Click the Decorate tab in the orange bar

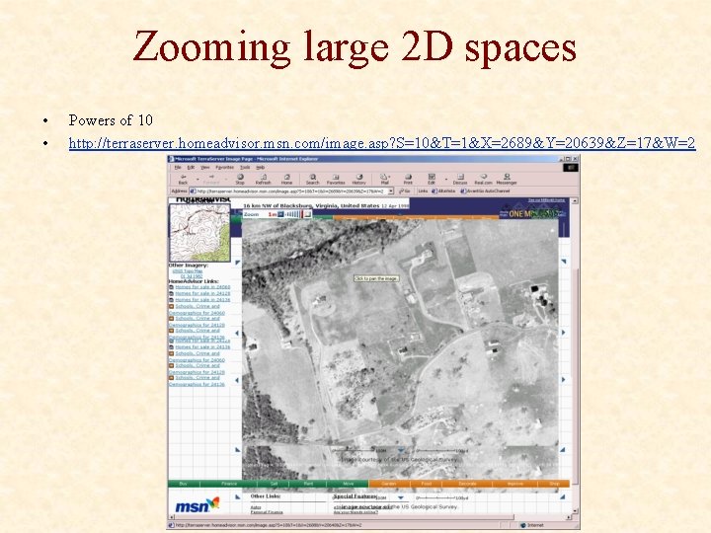[x=467, y=484]
